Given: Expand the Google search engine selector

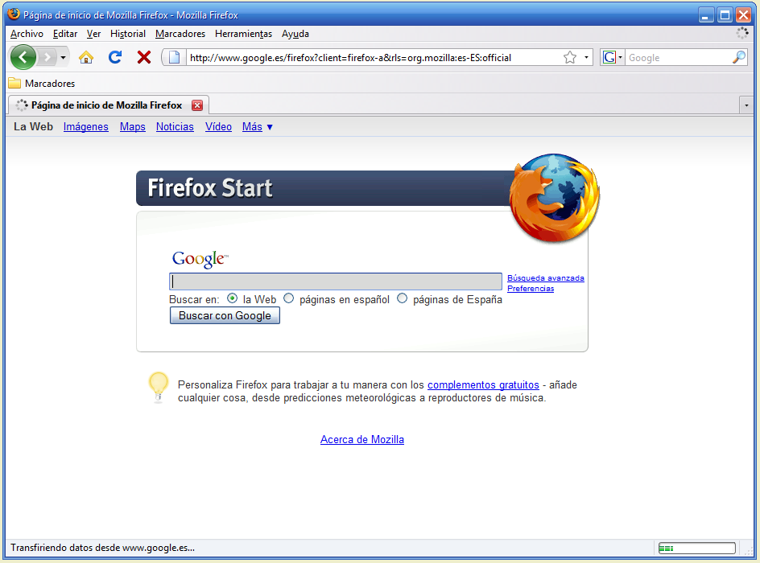Looking at the screenshot, I should point(613,57).
